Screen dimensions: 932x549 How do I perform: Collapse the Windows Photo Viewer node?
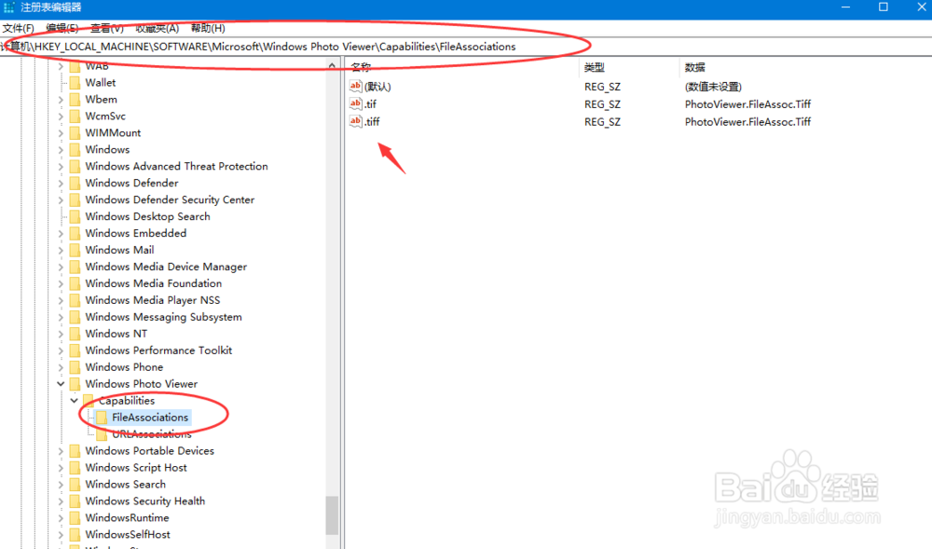[x=60, y=383]
